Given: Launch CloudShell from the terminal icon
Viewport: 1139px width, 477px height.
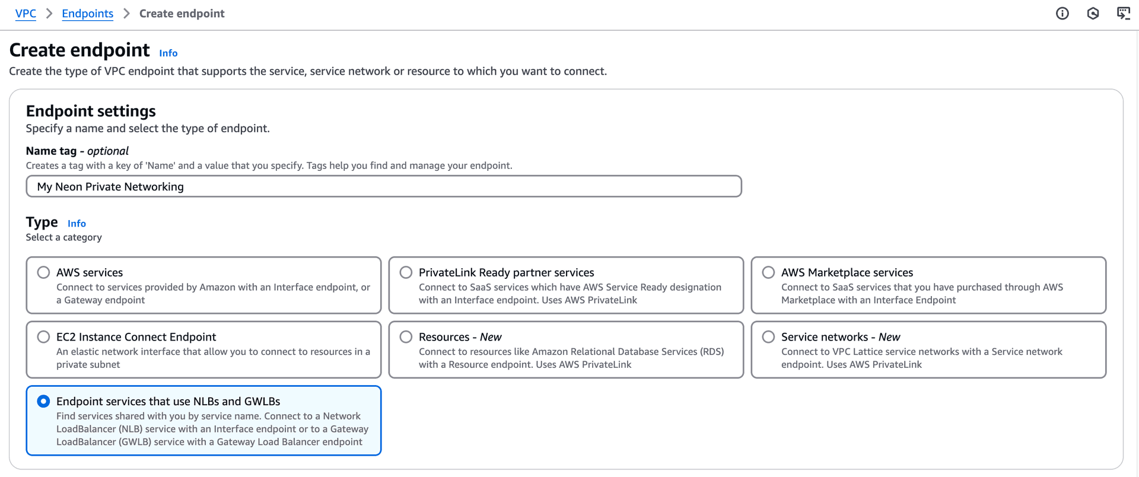Looking at the screenshot, I should click(1123, 14).
